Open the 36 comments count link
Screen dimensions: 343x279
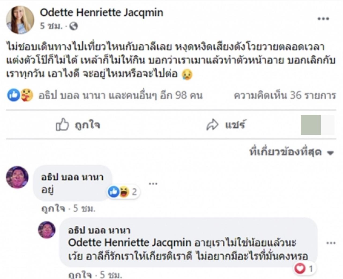[x=285, y=95]
